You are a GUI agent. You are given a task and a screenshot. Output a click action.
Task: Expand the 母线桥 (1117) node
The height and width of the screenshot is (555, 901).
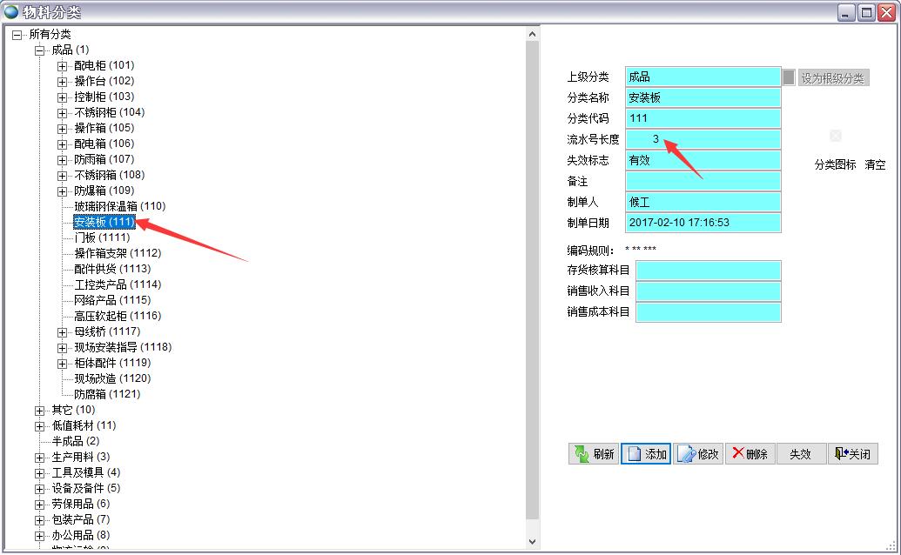tap(63, 332)
